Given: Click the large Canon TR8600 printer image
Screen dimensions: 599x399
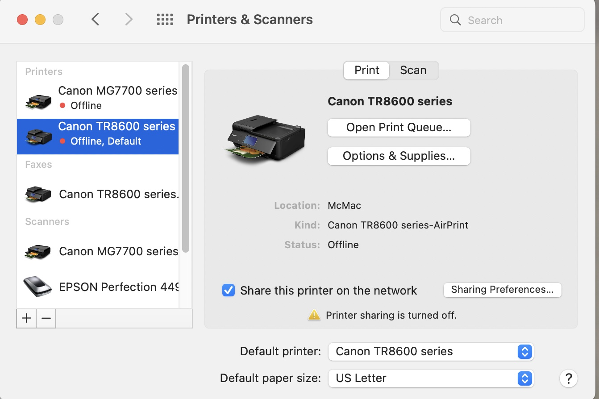Looking at the screenshot, I should pyautogui.click(x=266, y=138).
